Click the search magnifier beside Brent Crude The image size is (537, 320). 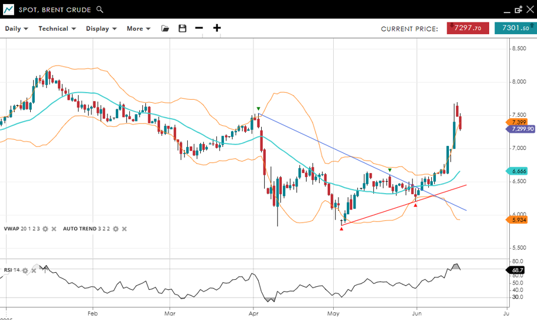(x=100, y=9)
